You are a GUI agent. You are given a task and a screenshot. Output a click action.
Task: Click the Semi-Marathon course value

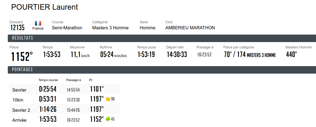tap(67, 28)
